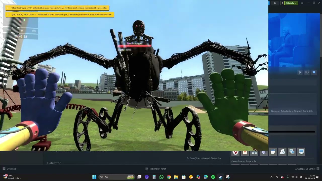The image size is (322, 181).
Task: Open File Explorer from the taskbar
Action: click(176, 177)
